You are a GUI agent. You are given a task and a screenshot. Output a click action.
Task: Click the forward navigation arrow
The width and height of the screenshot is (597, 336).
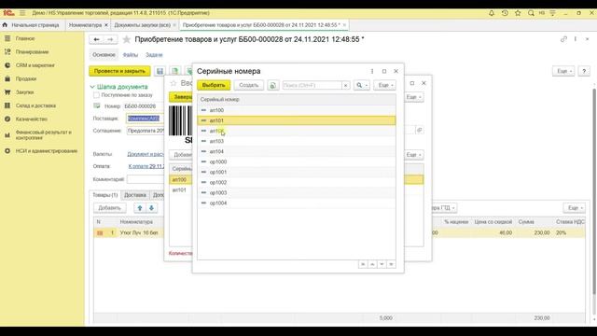pyautogui.click(x=110, y=39)
